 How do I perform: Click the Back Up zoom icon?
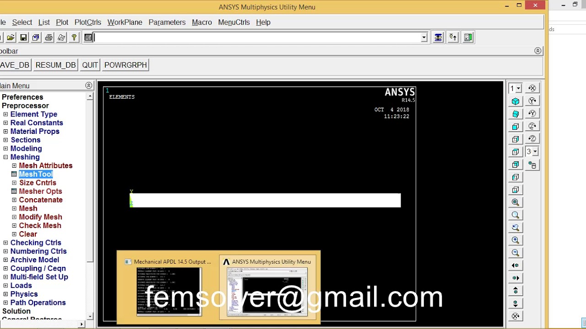click(x=515, y=228)
